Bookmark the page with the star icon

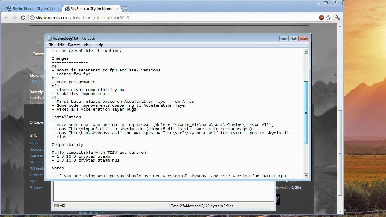point(328,18)
